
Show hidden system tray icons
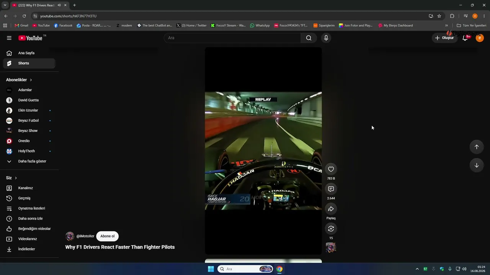tap(417, 269)
